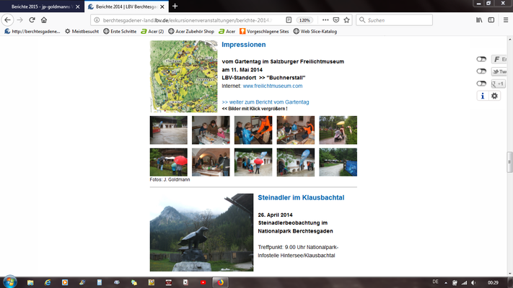
Task: Enable the Twitter share toggle
Action: click(x=481, y=71)
